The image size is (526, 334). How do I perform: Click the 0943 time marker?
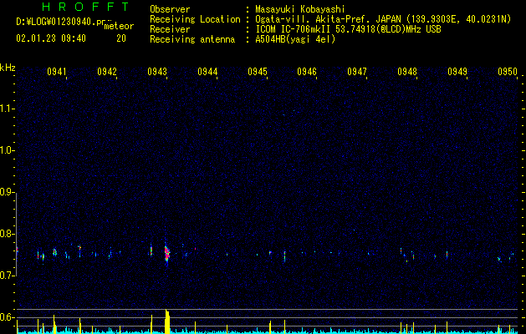pos(157,72)
